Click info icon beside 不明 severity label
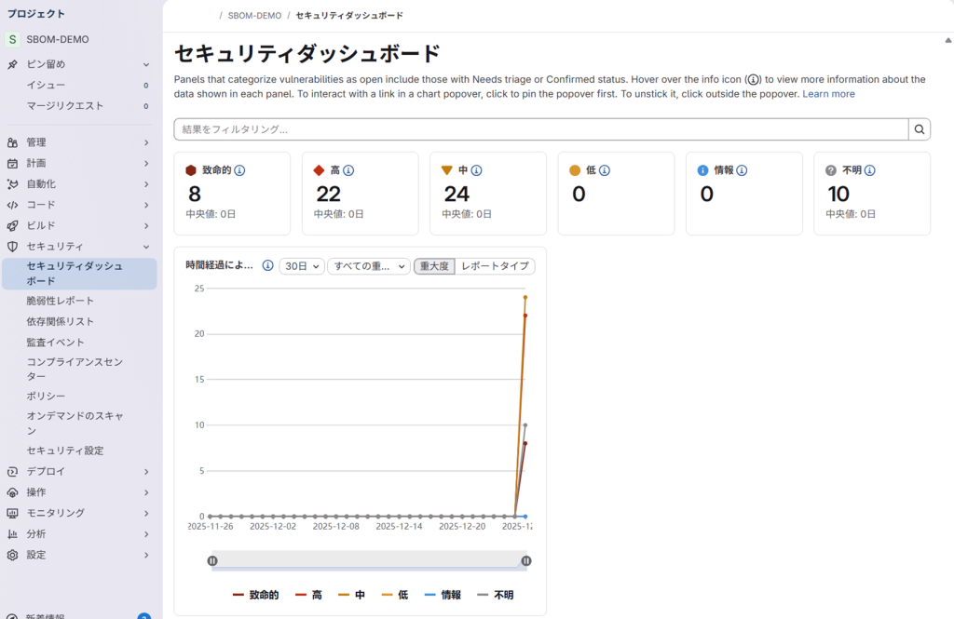This screenshot has height=619, width=954. [870, 170]
